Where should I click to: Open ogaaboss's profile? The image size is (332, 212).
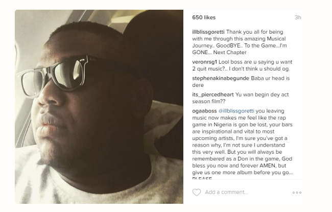(x=204, y=111)
